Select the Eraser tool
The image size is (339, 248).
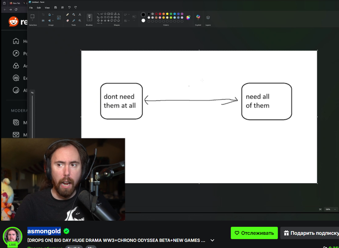[67, 21]
